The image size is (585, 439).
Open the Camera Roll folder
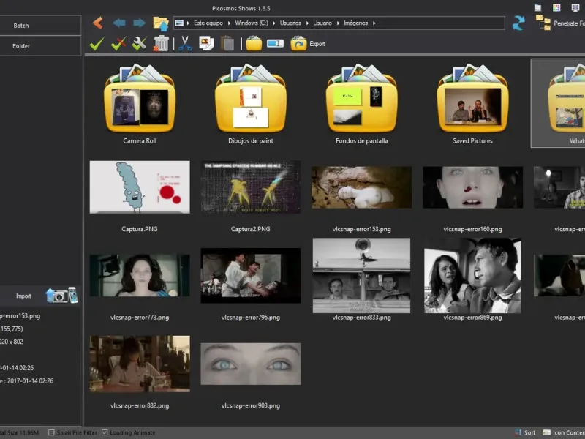tap(139, 102)
